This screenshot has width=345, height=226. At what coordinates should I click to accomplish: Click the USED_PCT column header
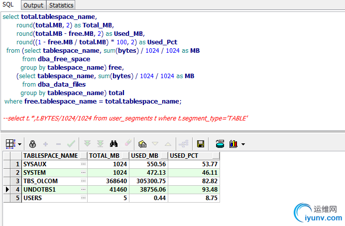(x=194, y=156)
